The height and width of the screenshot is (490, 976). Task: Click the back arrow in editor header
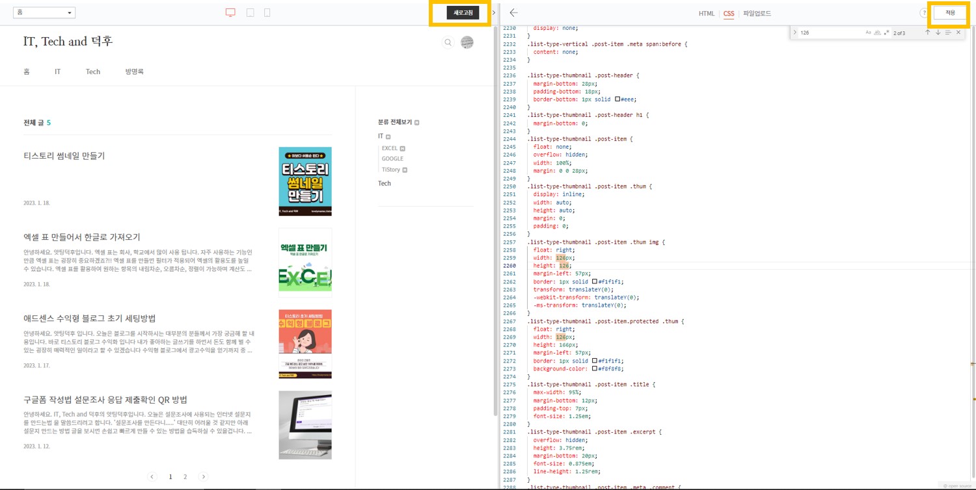(x=513, y=12)
